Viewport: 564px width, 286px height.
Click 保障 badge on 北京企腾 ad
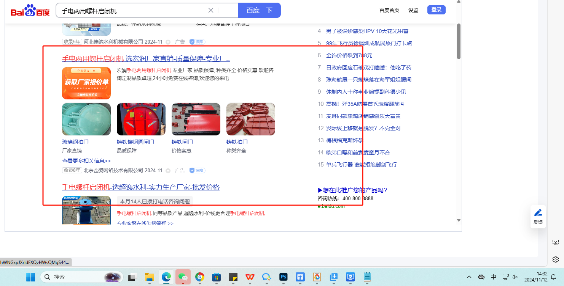pos(198,171)
